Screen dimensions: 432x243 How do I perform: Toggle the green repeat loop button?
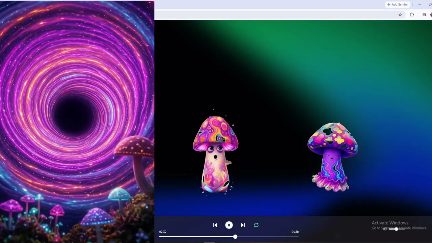[x=256, y=225]
